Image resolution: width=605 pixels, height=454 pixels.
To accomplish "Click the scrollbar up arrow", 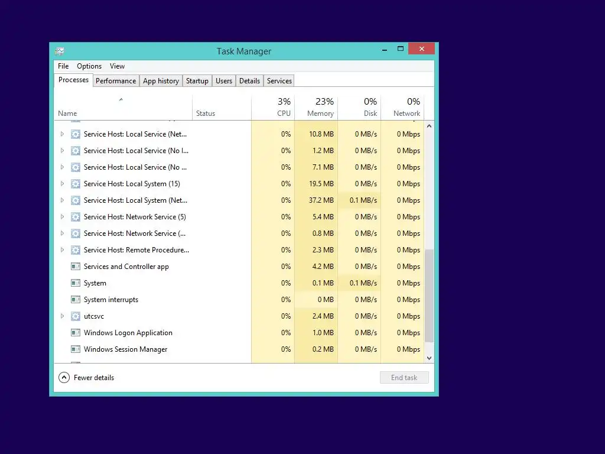I will point(429,127).
